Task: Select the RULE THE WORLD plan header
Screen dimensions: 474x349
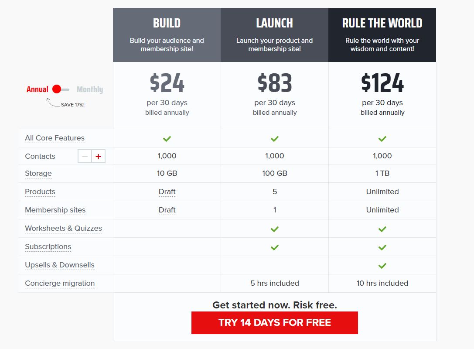Action: [x=382, y=35]
